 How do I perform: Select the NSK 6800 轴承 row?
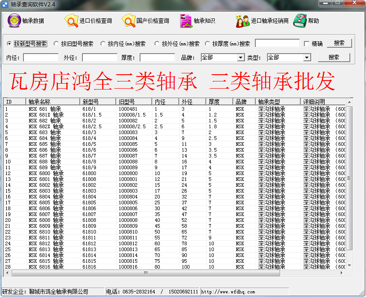46,173
